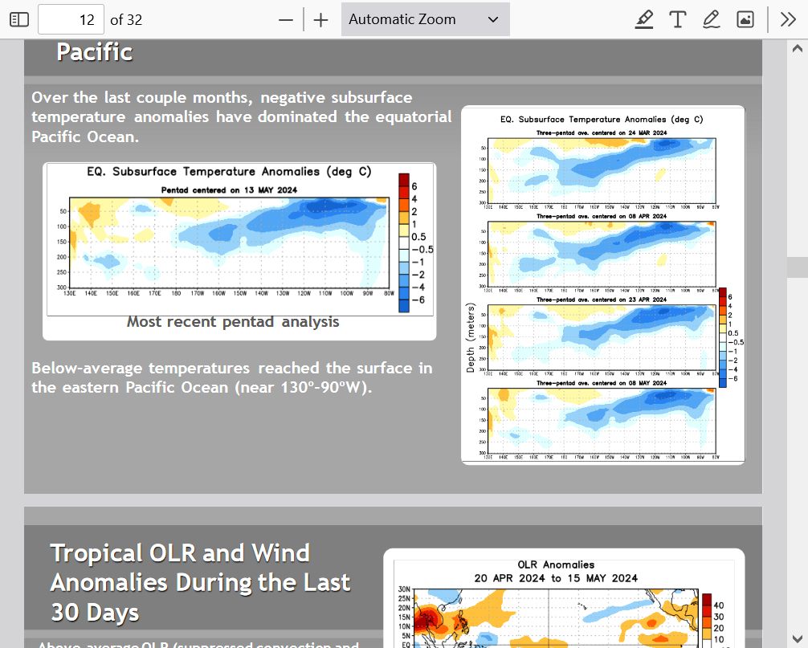The image size is (808, 648).
Task: Select the Text annotation tool
Action: 678,19
